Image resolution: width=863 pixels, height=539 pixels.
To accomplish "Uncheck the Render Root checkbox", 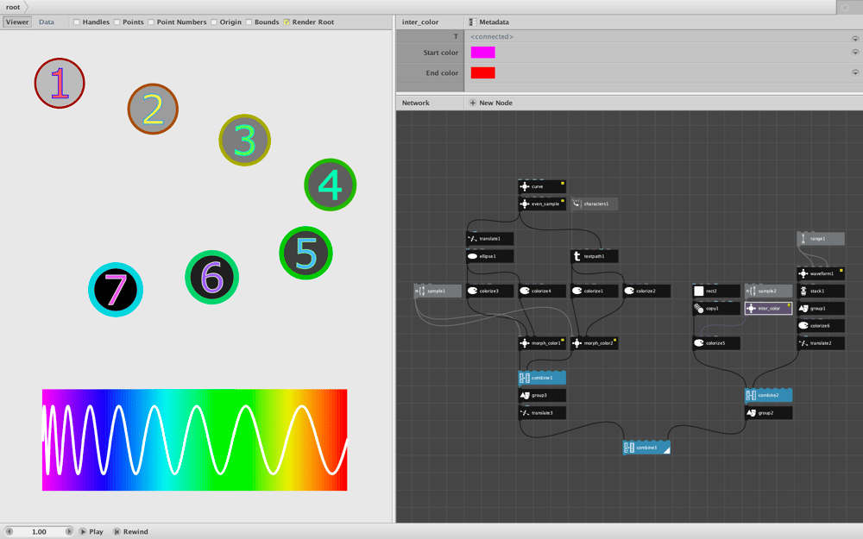I will [x=287, y=22].
